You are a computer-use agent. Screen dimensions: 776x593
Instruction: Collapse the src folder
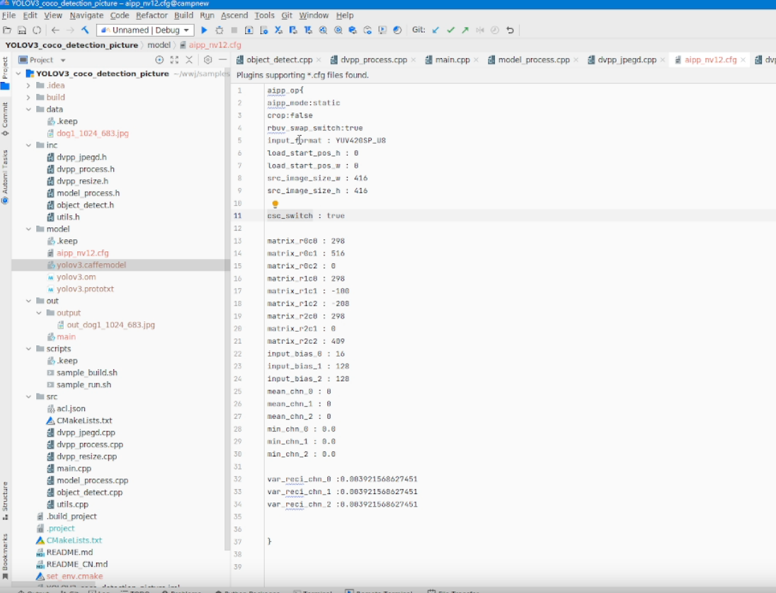28,397
